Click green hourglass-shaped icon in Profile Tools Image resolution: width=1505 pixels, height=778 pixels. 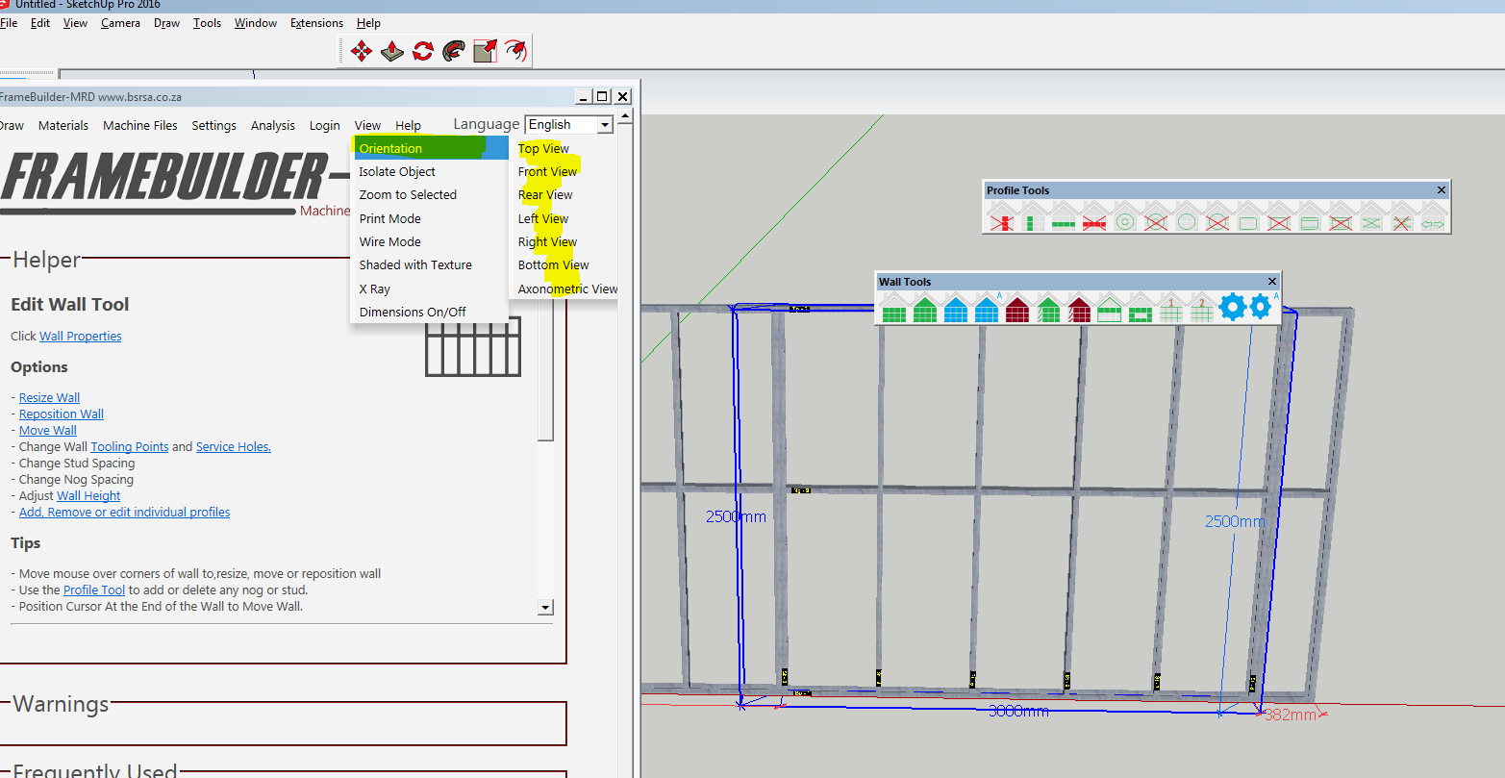[x=1371, y=217]
